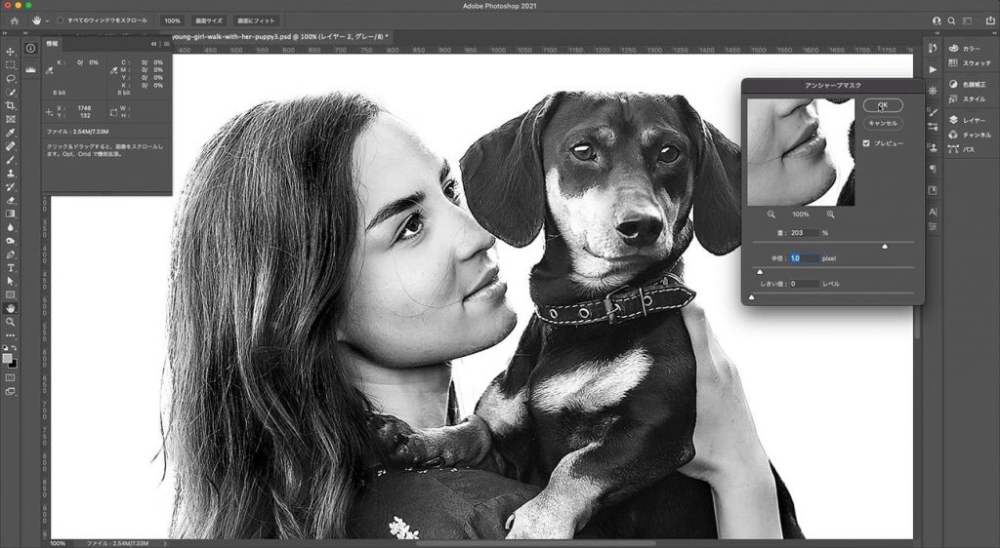Open the Histogram panel icon in the dock

pyautogui.click(x=30, y=70)
